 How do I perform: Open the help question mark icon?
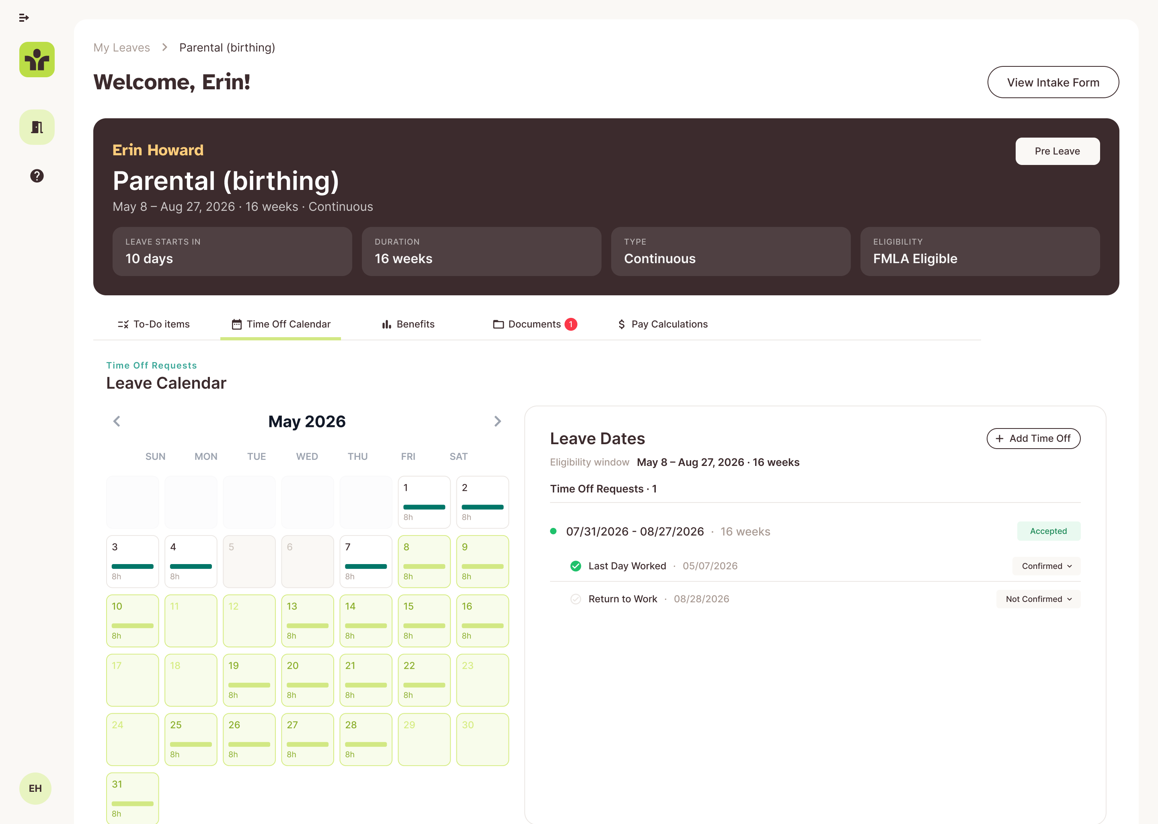(37, 176)
